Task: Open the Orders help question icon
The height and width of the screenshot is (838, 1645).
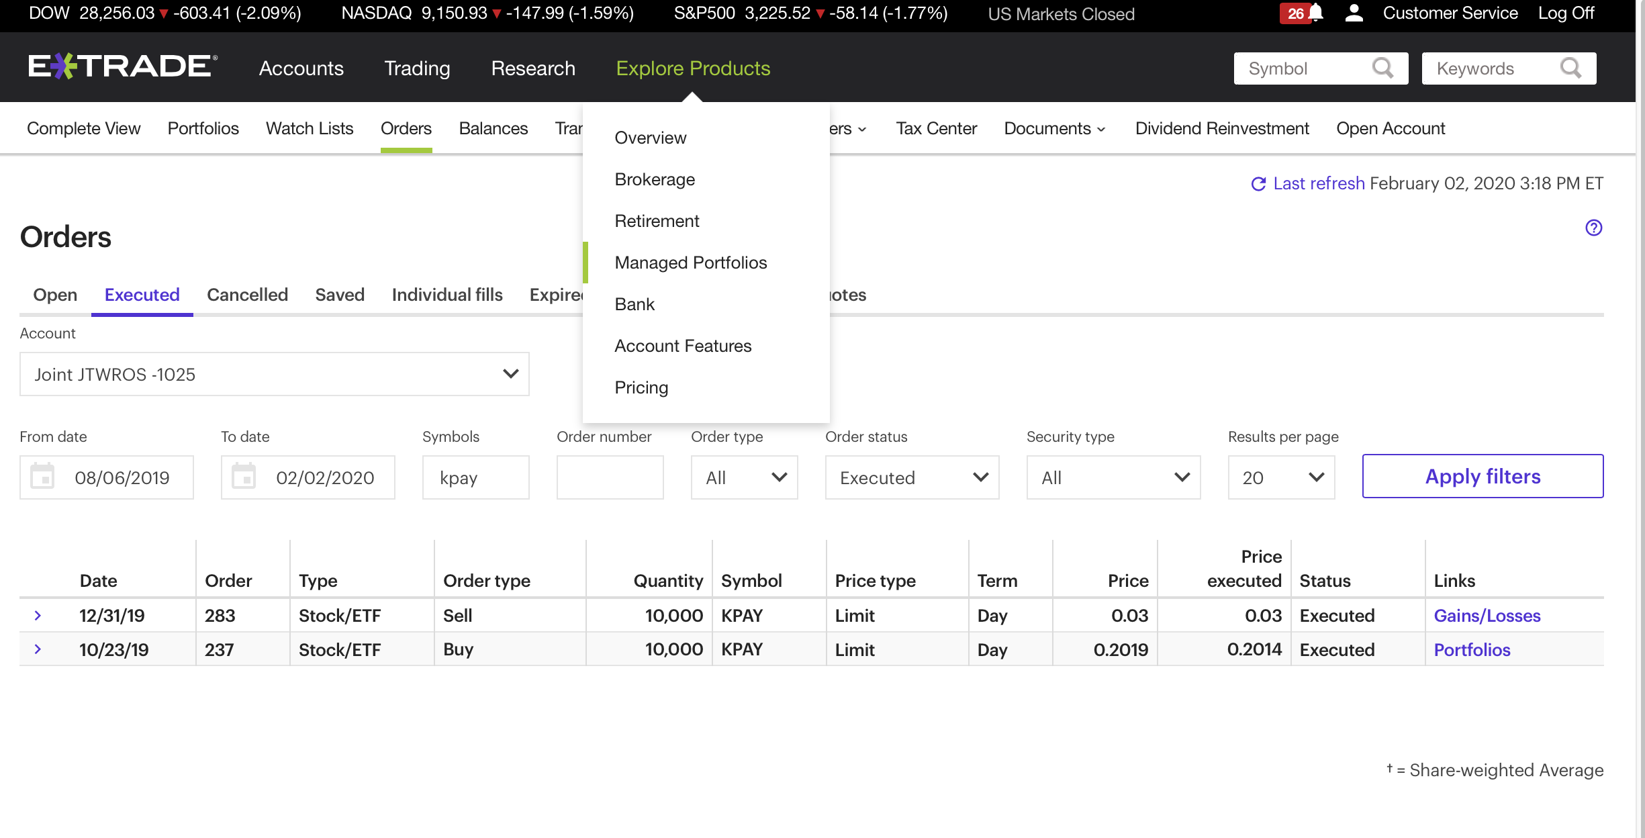Action: click(1593, 228)
